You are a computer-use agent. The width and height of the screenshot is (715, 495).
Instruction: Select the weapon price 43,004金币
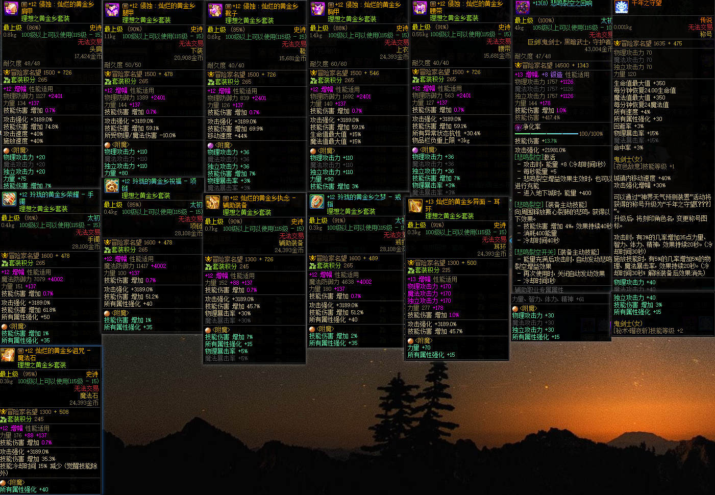(x=598, y=49)
